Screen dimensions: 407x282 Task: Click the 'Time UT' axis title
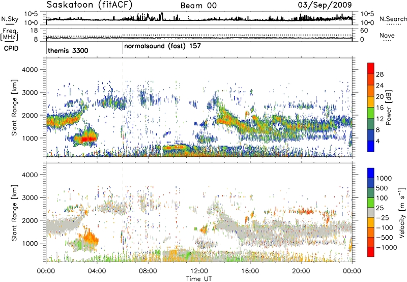[x=199, y=279]
